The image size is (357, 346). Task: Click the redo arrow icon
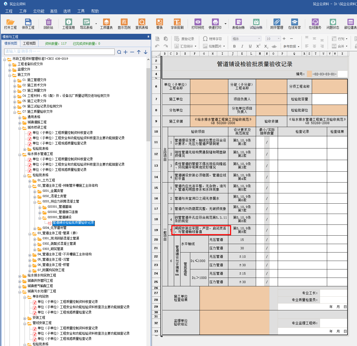click(x=166, y=46)
